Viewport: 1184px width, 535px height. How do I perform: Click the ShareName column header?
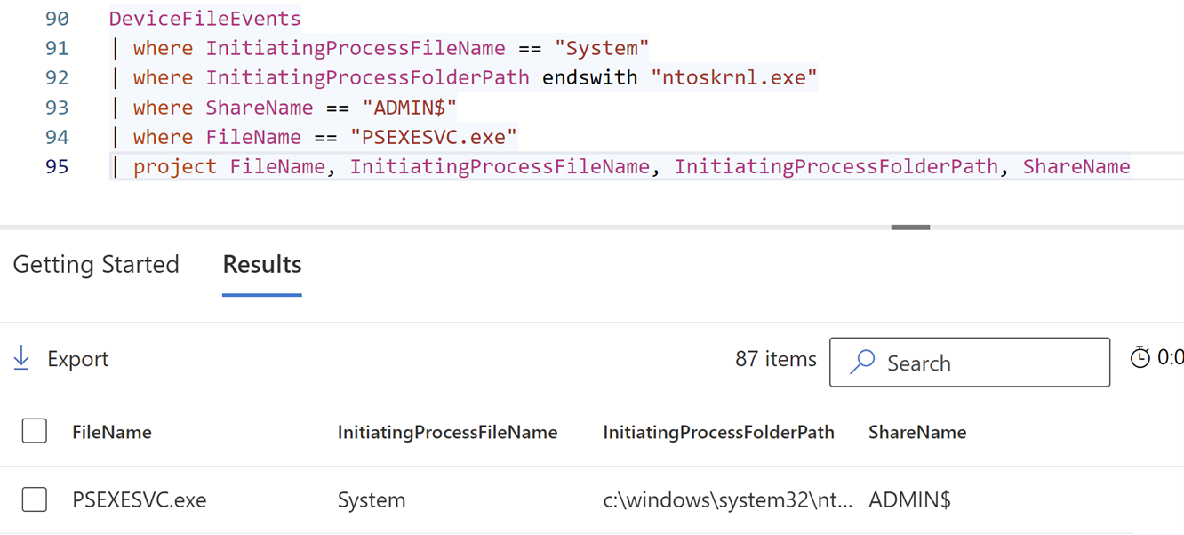(x=916, y=433)
